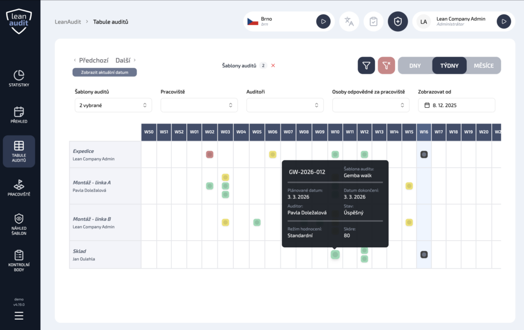Open the Pracoviště filter dropdown

(x=199, y=105)
